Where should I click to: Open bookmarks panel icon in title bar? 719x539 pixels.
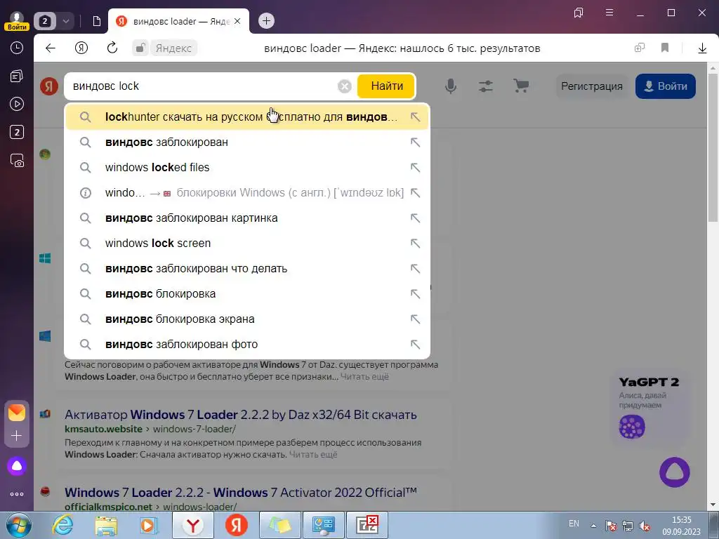tap(579, 13)
